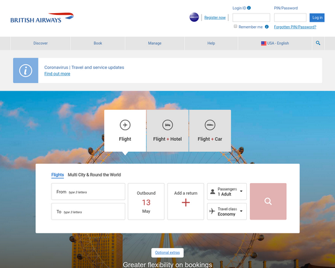
Task: Open the Forgotten PIN/Password link
Action: tap(295, 27)
